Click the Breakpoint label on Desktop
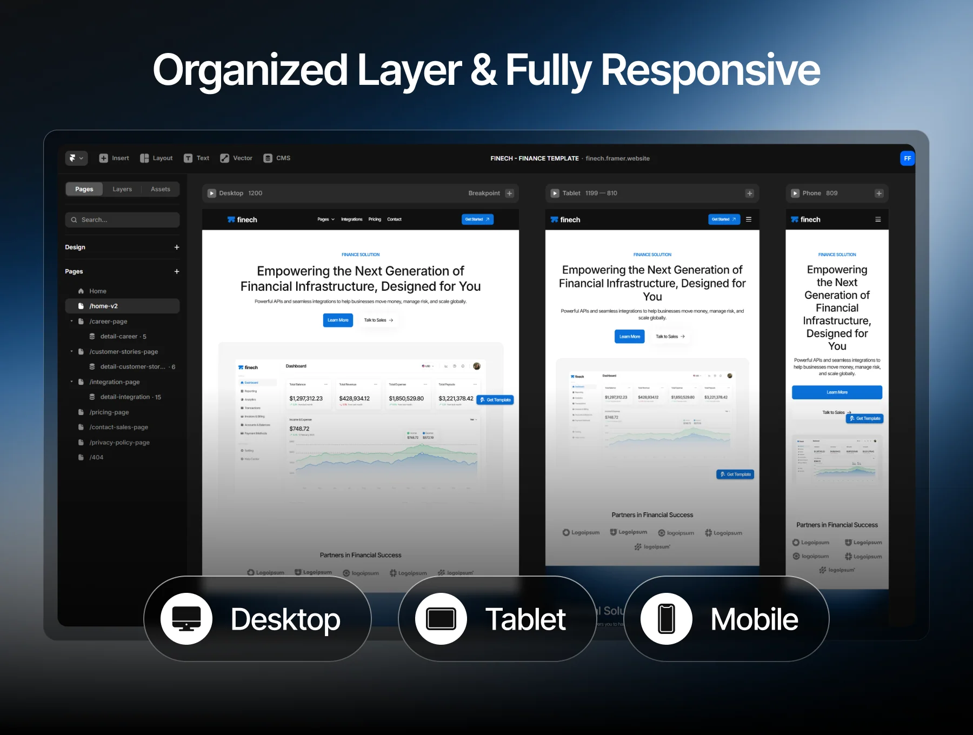973x735 pixels. pos(484,193)
